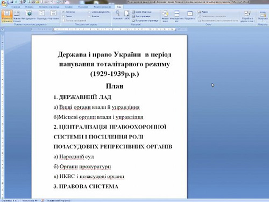Open the Ссылки ribbon tab
Viewport: 269px width, 202px height.
click(x=68, y=7)
